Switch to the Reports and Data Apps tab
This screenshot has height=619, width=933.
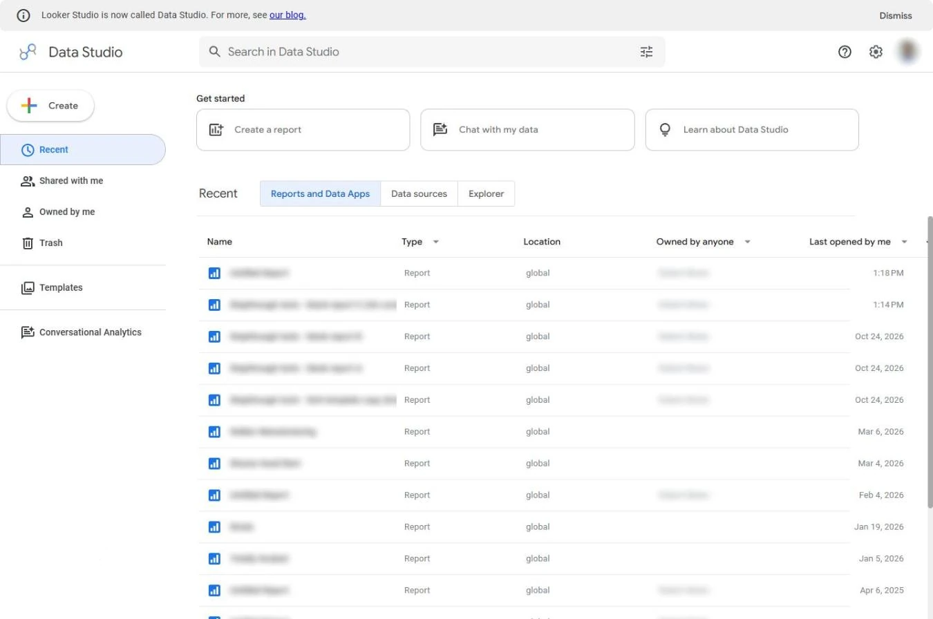click(x=320, y=193)
